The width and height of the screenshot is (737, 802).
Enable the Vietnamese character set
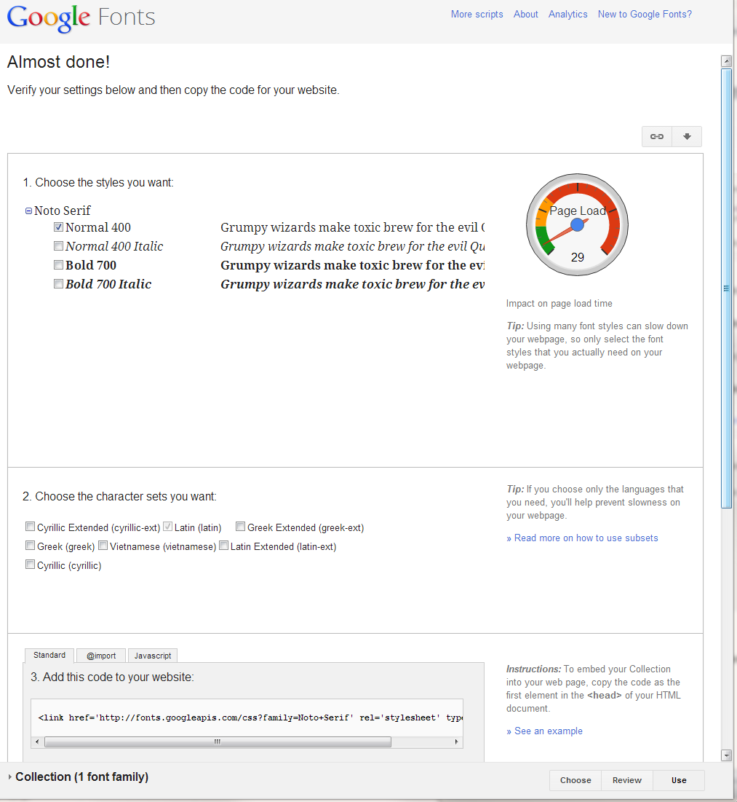pos(103,545)
